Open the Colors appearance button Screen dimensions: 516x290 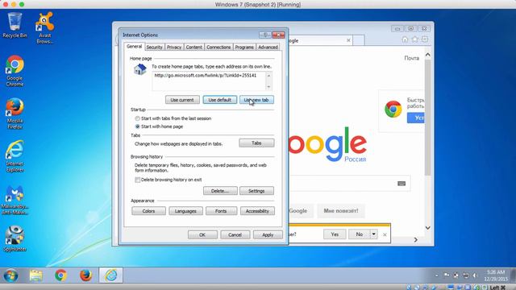pyautogui.click(x=148, y=211)
